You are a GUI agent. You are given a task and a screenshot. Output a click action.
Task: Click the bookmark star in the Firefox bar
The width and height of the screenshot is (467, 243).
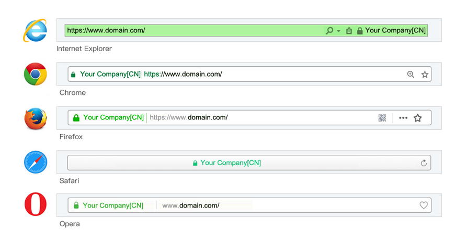pyautogui.click(x=417, y=118)
